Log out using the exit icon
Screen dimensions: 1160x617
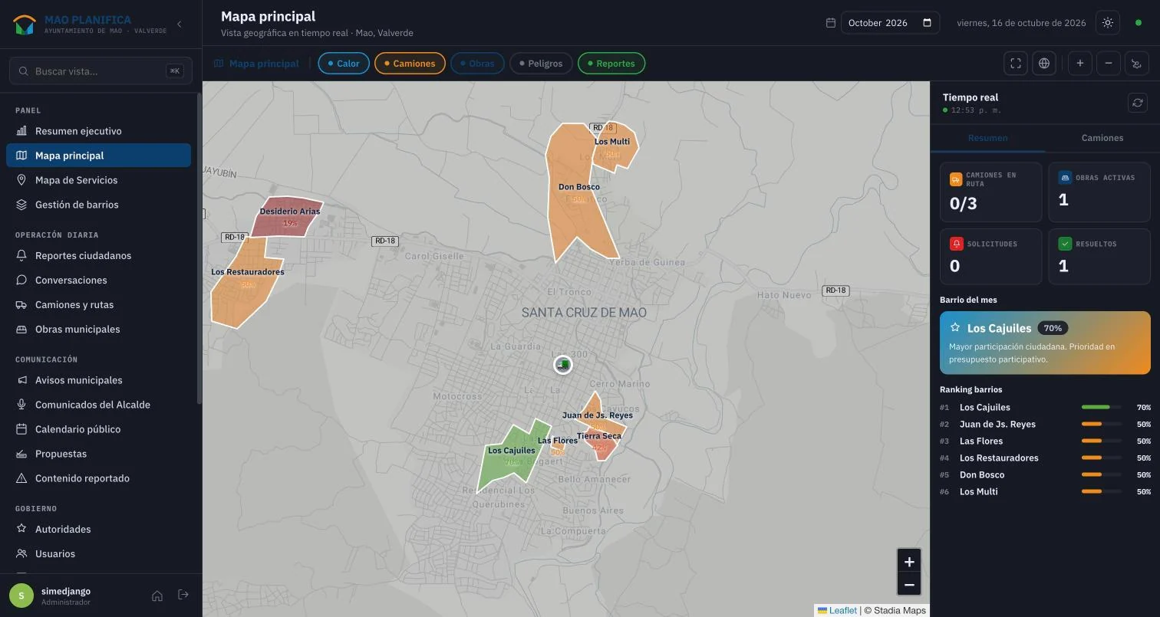(183, 595)
